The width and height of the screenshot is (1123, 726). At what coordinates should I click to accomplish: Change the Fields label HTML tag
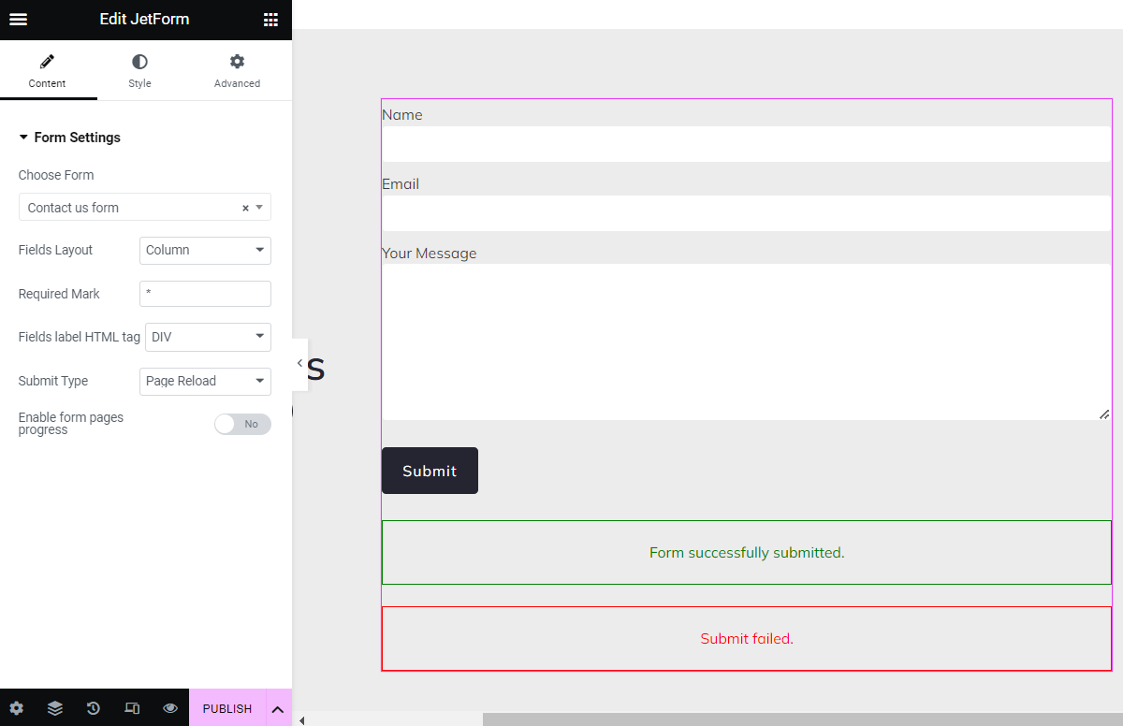207,337
